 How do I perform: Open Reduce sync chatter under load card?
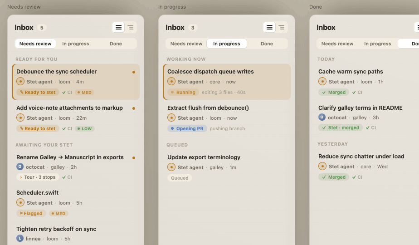click(x=366, y=167)
